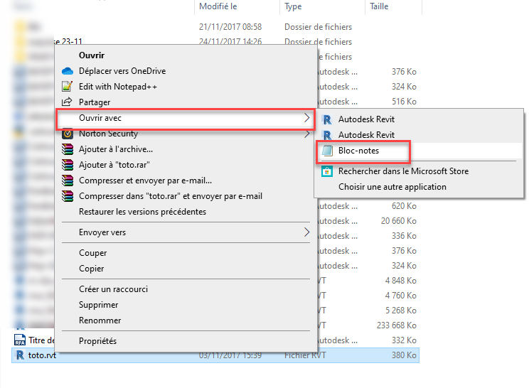
Task: Expand the Envoyer vers submenu arrow
Action: [x=307, y=232]
